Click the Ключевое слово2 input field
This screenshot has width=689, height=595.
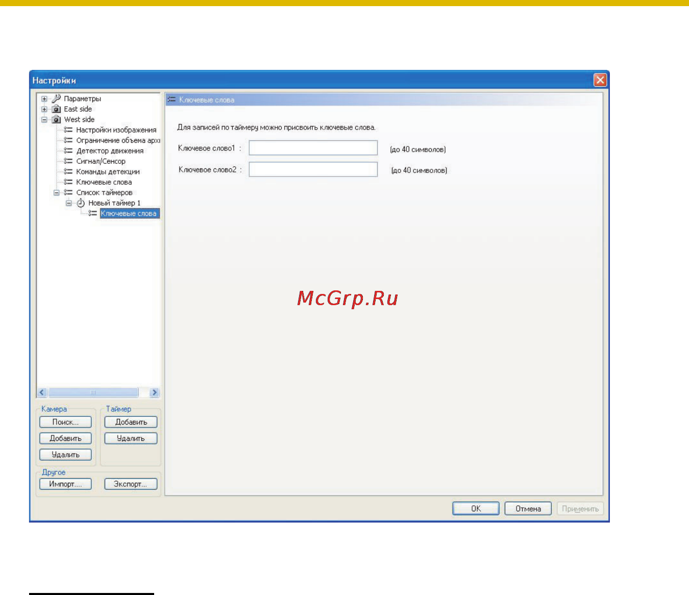[313, 169]
